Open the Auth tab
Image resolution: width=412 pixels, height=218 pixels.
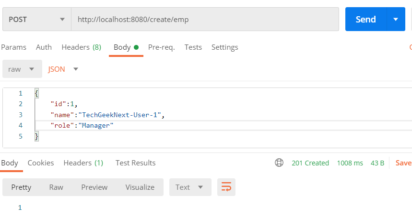[44, 47]
